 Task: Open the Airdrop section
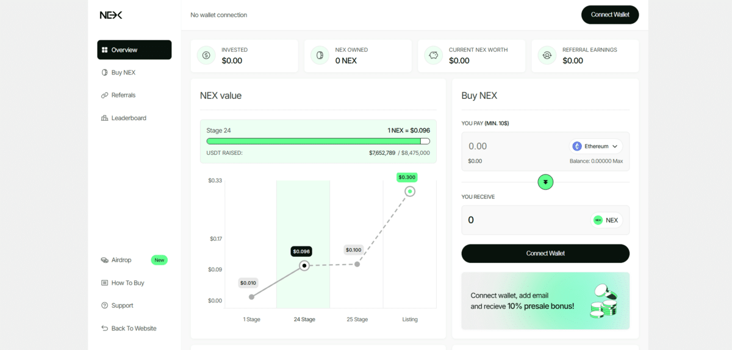click(121, 260)
